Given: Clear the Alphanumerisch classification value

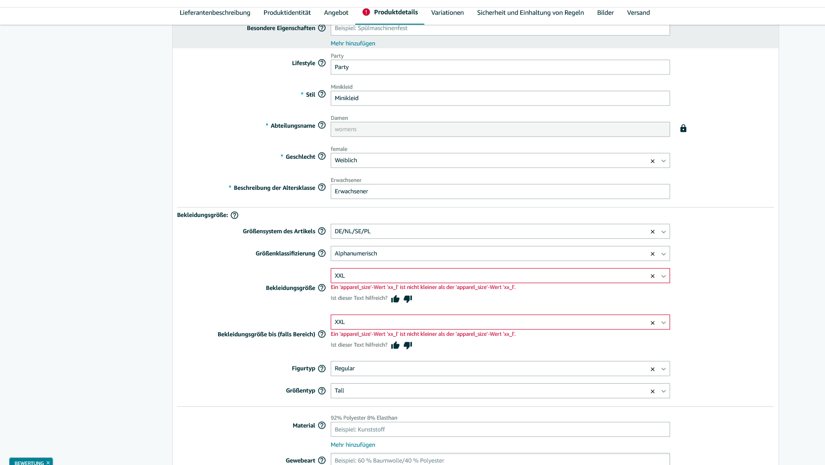Looking at the screenshot, I should coord(652,254).
